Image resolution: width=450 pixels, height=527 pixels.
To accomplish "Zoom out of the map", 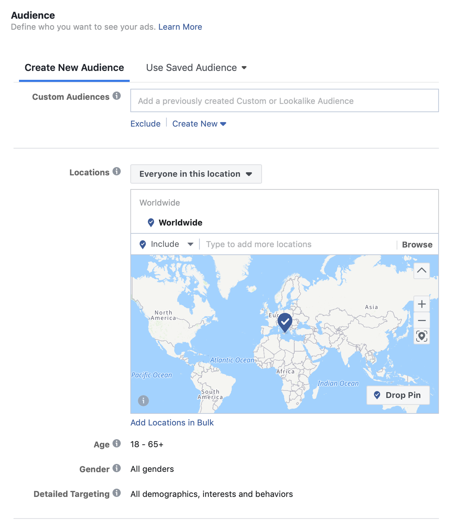I will pyautogui.click(x=421, y=320).
